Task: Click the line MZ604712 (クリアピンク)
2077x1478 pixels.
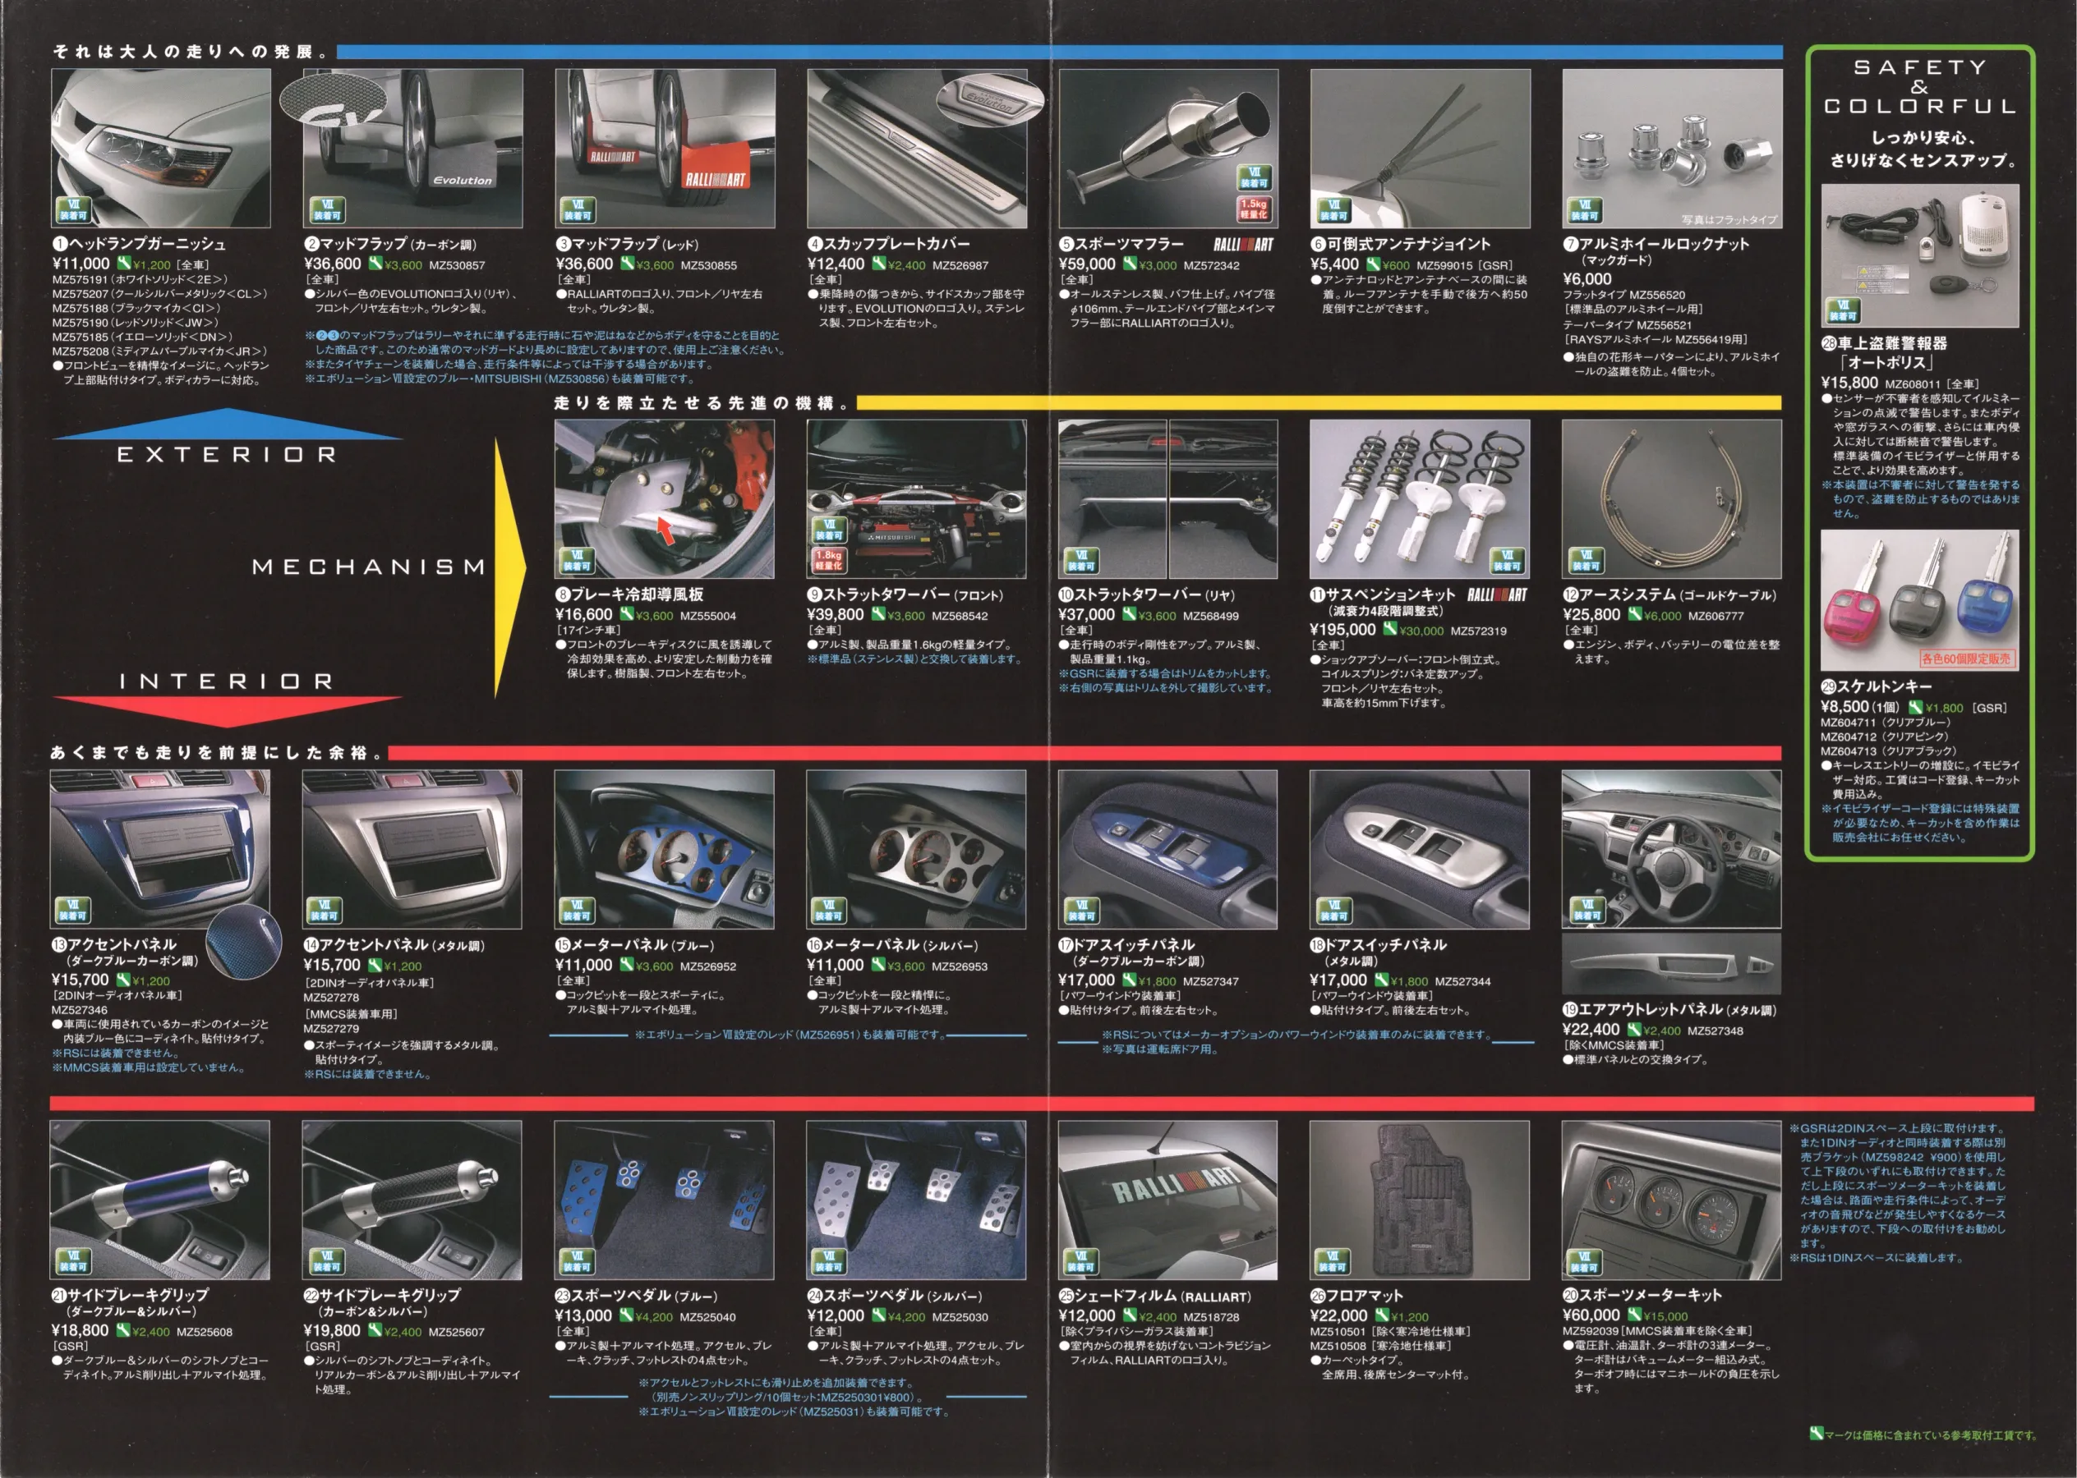Action: 1884,737
